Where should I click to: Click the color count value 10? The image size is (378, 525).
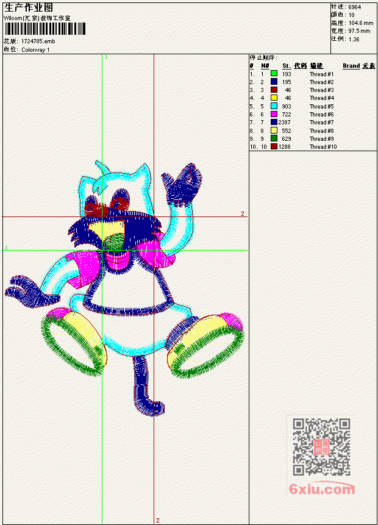click(352, 15)
